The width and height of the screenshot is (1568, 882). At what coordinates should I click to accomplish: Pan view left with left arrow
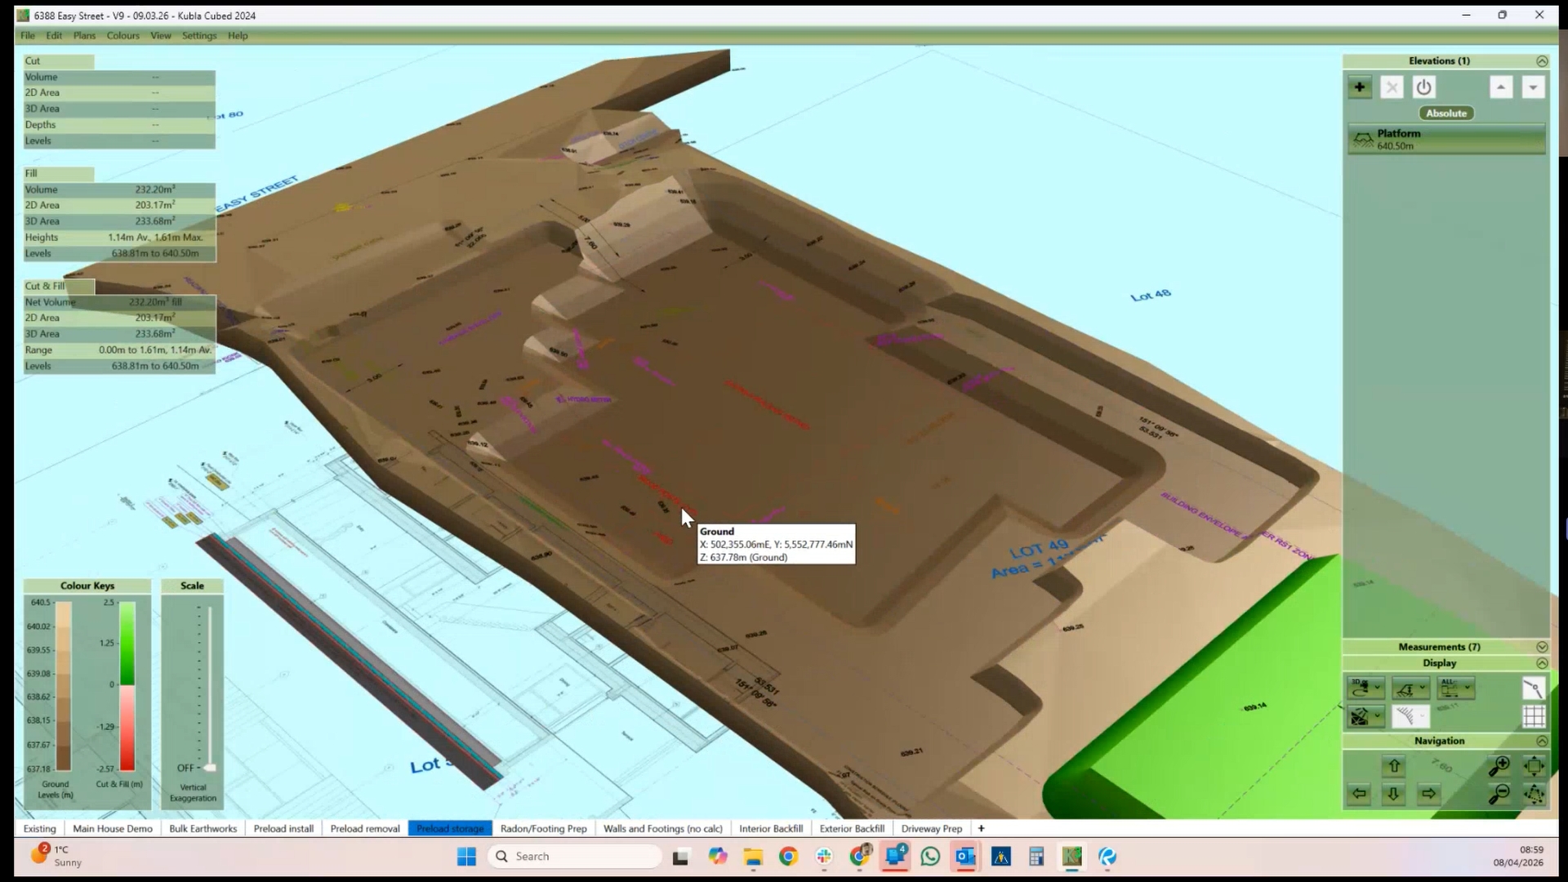coord(1360,794)
